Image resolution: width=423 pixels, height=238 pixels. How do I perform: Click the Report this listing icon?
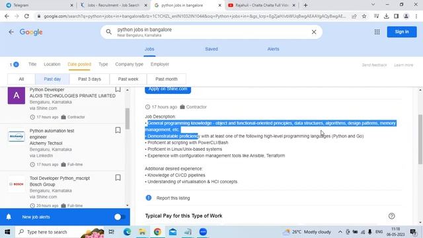pyautogui.click(x=149, y=198)
